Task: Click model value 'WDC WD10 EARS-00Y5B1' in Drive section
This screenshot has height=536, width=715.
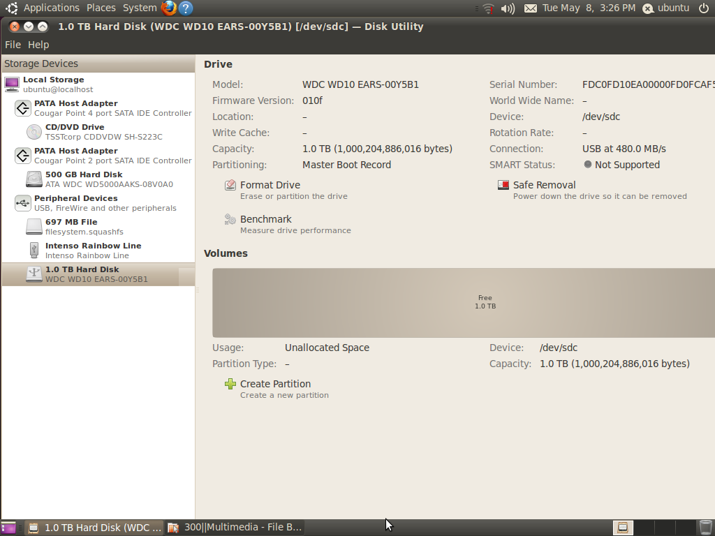Action: (x=360, y=84)
